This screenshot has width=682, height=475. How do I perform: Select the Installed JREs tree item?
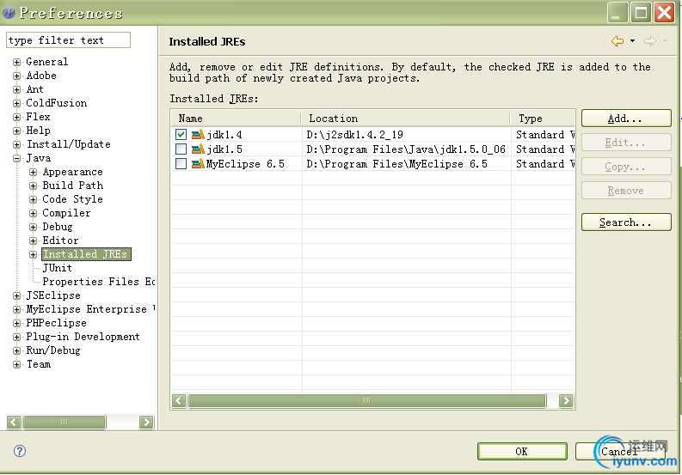[x=86, y=254]
